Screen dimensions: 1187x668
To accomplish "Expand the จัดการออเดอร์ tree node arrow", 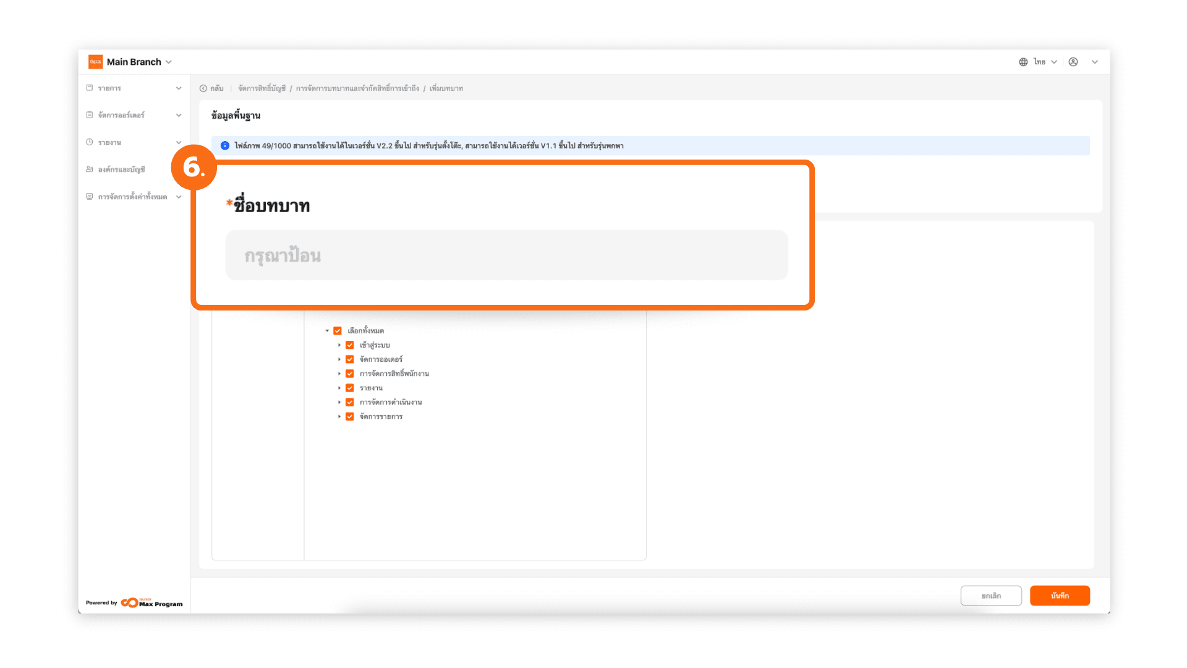I will 339,359.
